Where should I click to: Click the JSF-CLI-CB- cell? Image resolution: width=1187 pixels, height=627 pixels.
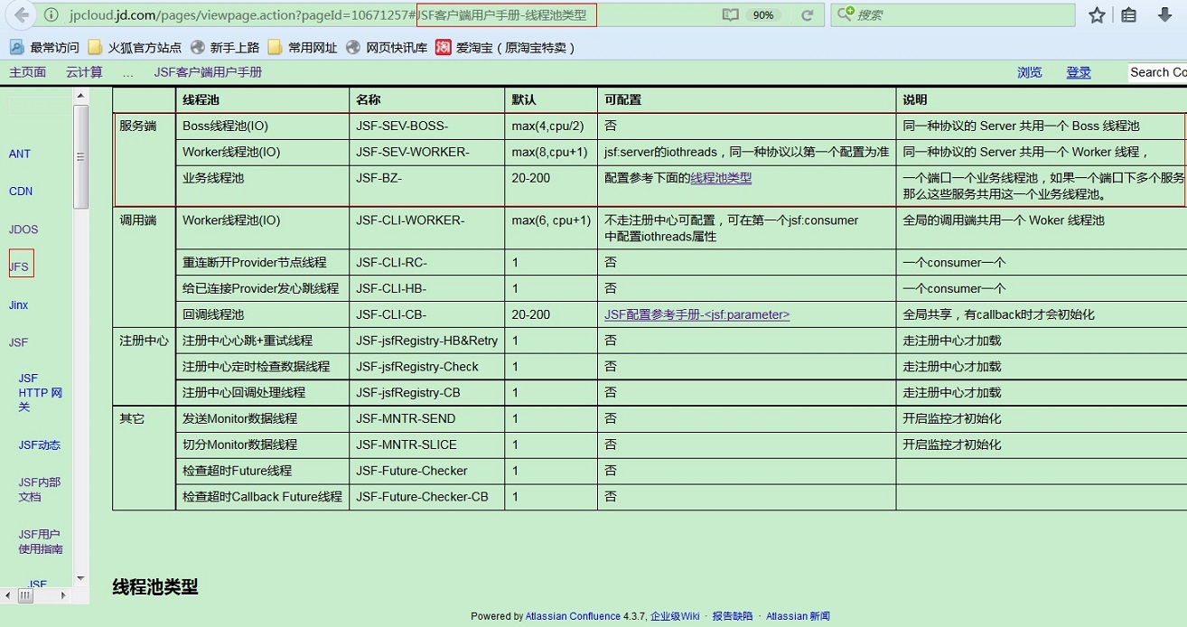[x=427, y=314]
